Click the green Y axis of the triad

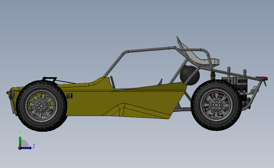20,142
